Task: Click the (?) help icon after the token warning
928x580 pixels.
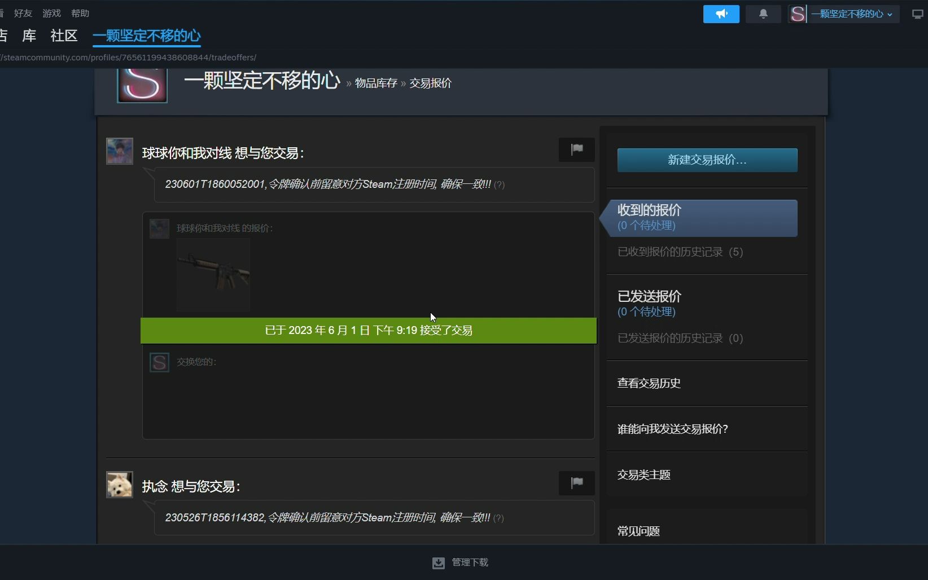Action: (499, 184)
